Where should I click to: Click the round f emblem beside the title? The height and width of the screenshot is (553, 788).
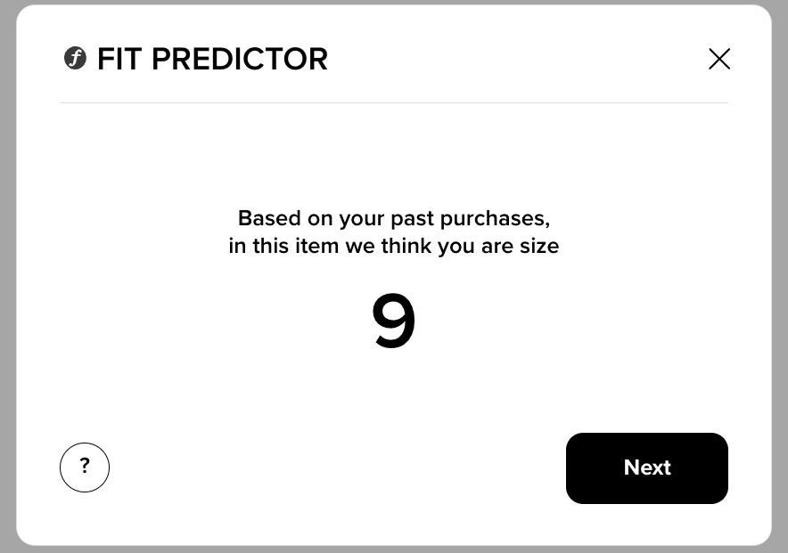(76, 58)
